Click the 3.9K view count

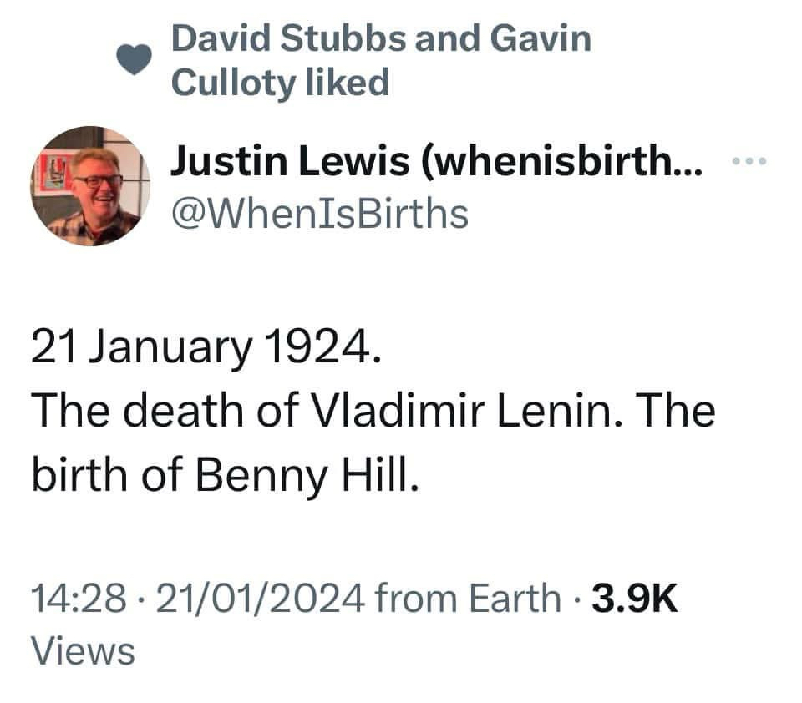(x=633, y=599)
